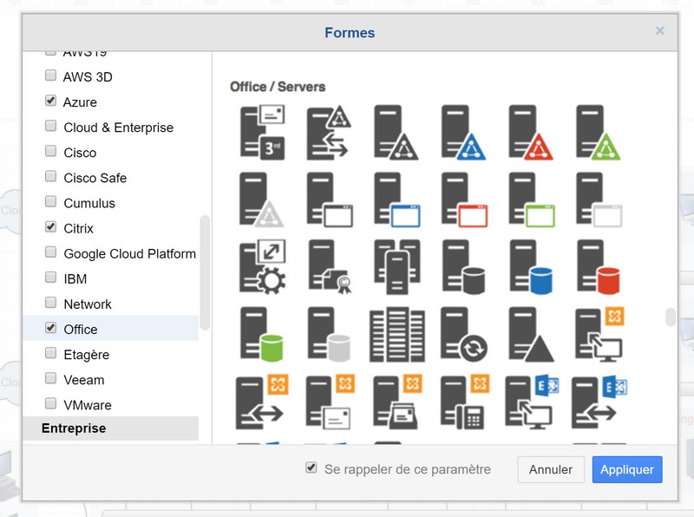694x517 pixels.
Task: Pick the phone server with orange badge
Action: (463, 402)
